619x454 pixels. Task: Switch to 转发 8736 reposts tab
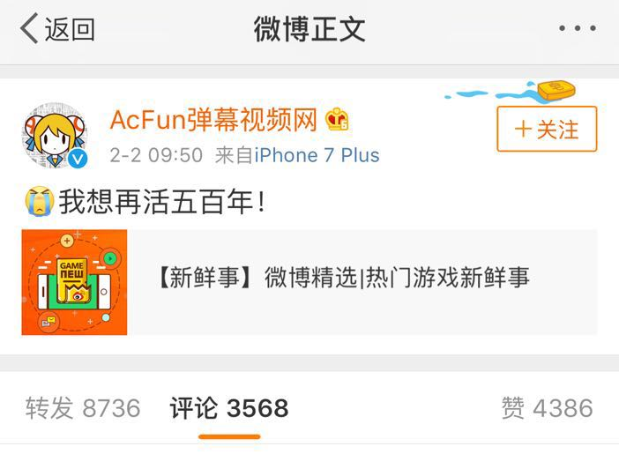(83, 408)
